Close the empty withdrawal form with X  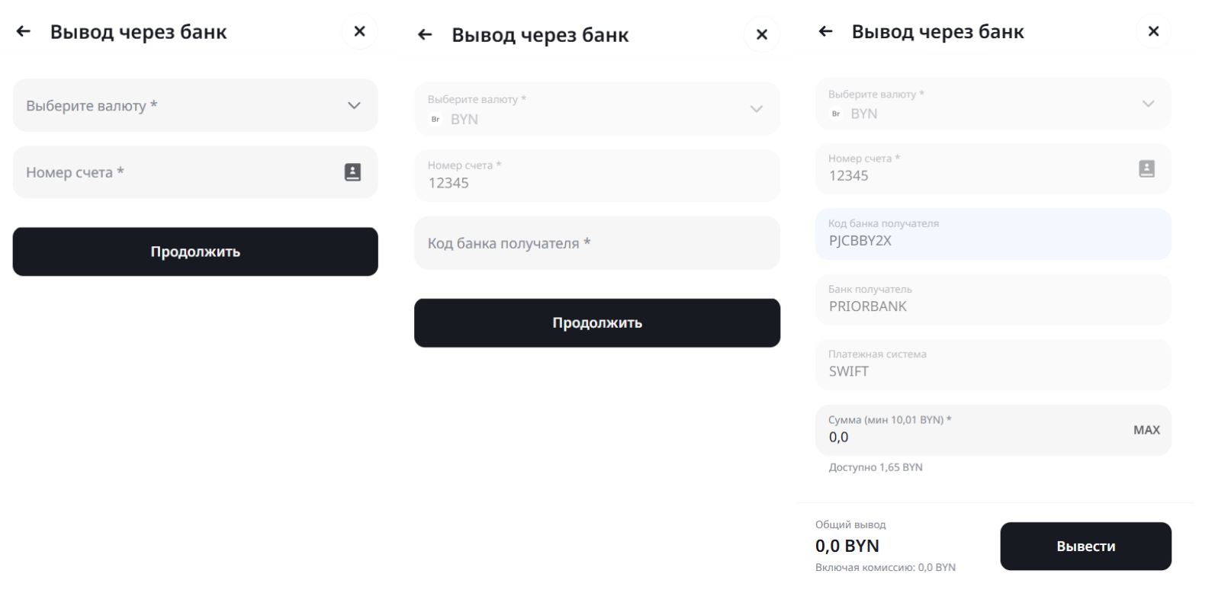[x=360, y=31]
